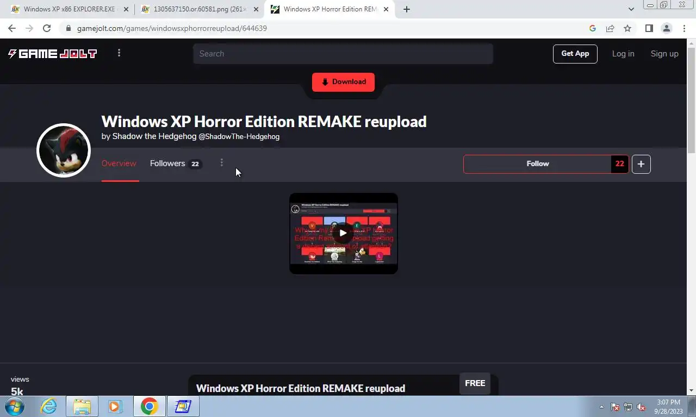Click the address bar URL
The width and height of the screenshot is (696, 417).
coord(172,28)
